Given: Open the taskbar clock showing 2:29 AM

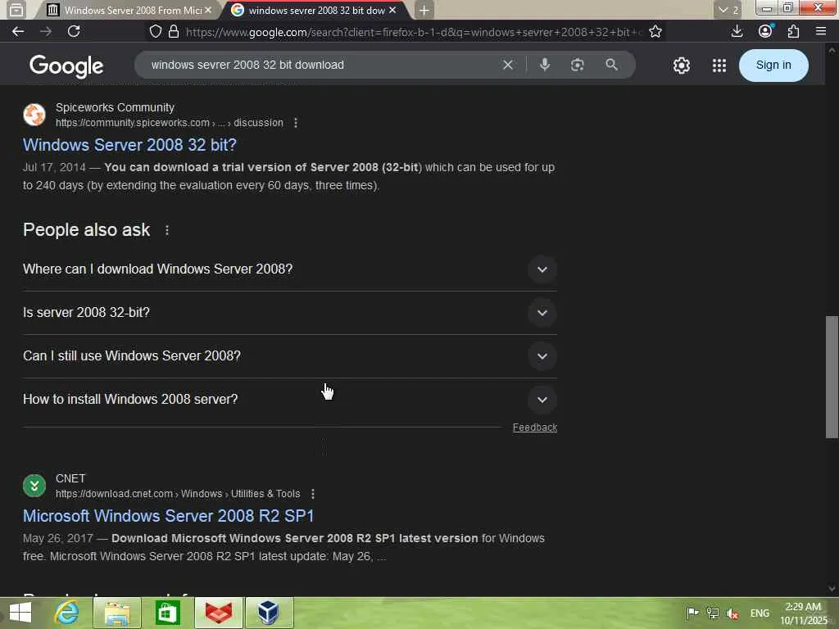Looking at the screenshot, I should pos(803,613).
